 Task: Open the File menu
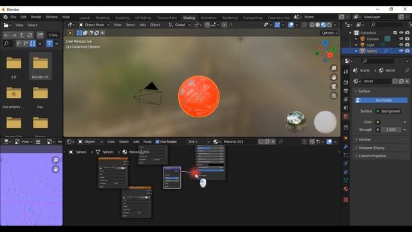click(x=13, y=17)
